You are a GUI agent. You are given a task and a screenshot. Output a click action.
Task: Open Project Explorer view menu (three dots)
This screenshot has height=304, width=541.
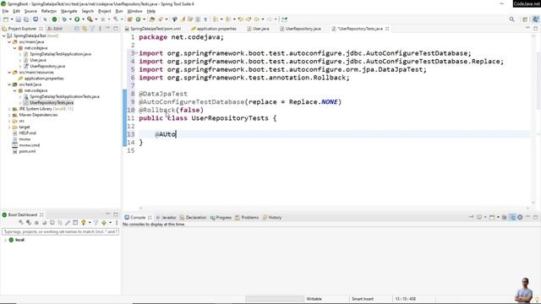(x=100, y=29)
